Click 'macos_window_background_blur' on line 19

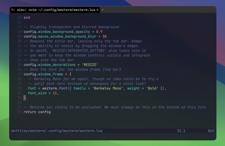(x=67, y=37)
